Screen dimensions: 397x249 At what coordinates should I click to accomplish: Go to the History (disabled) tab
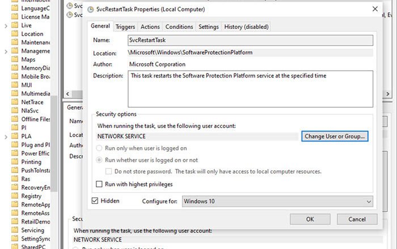[246, 27]
